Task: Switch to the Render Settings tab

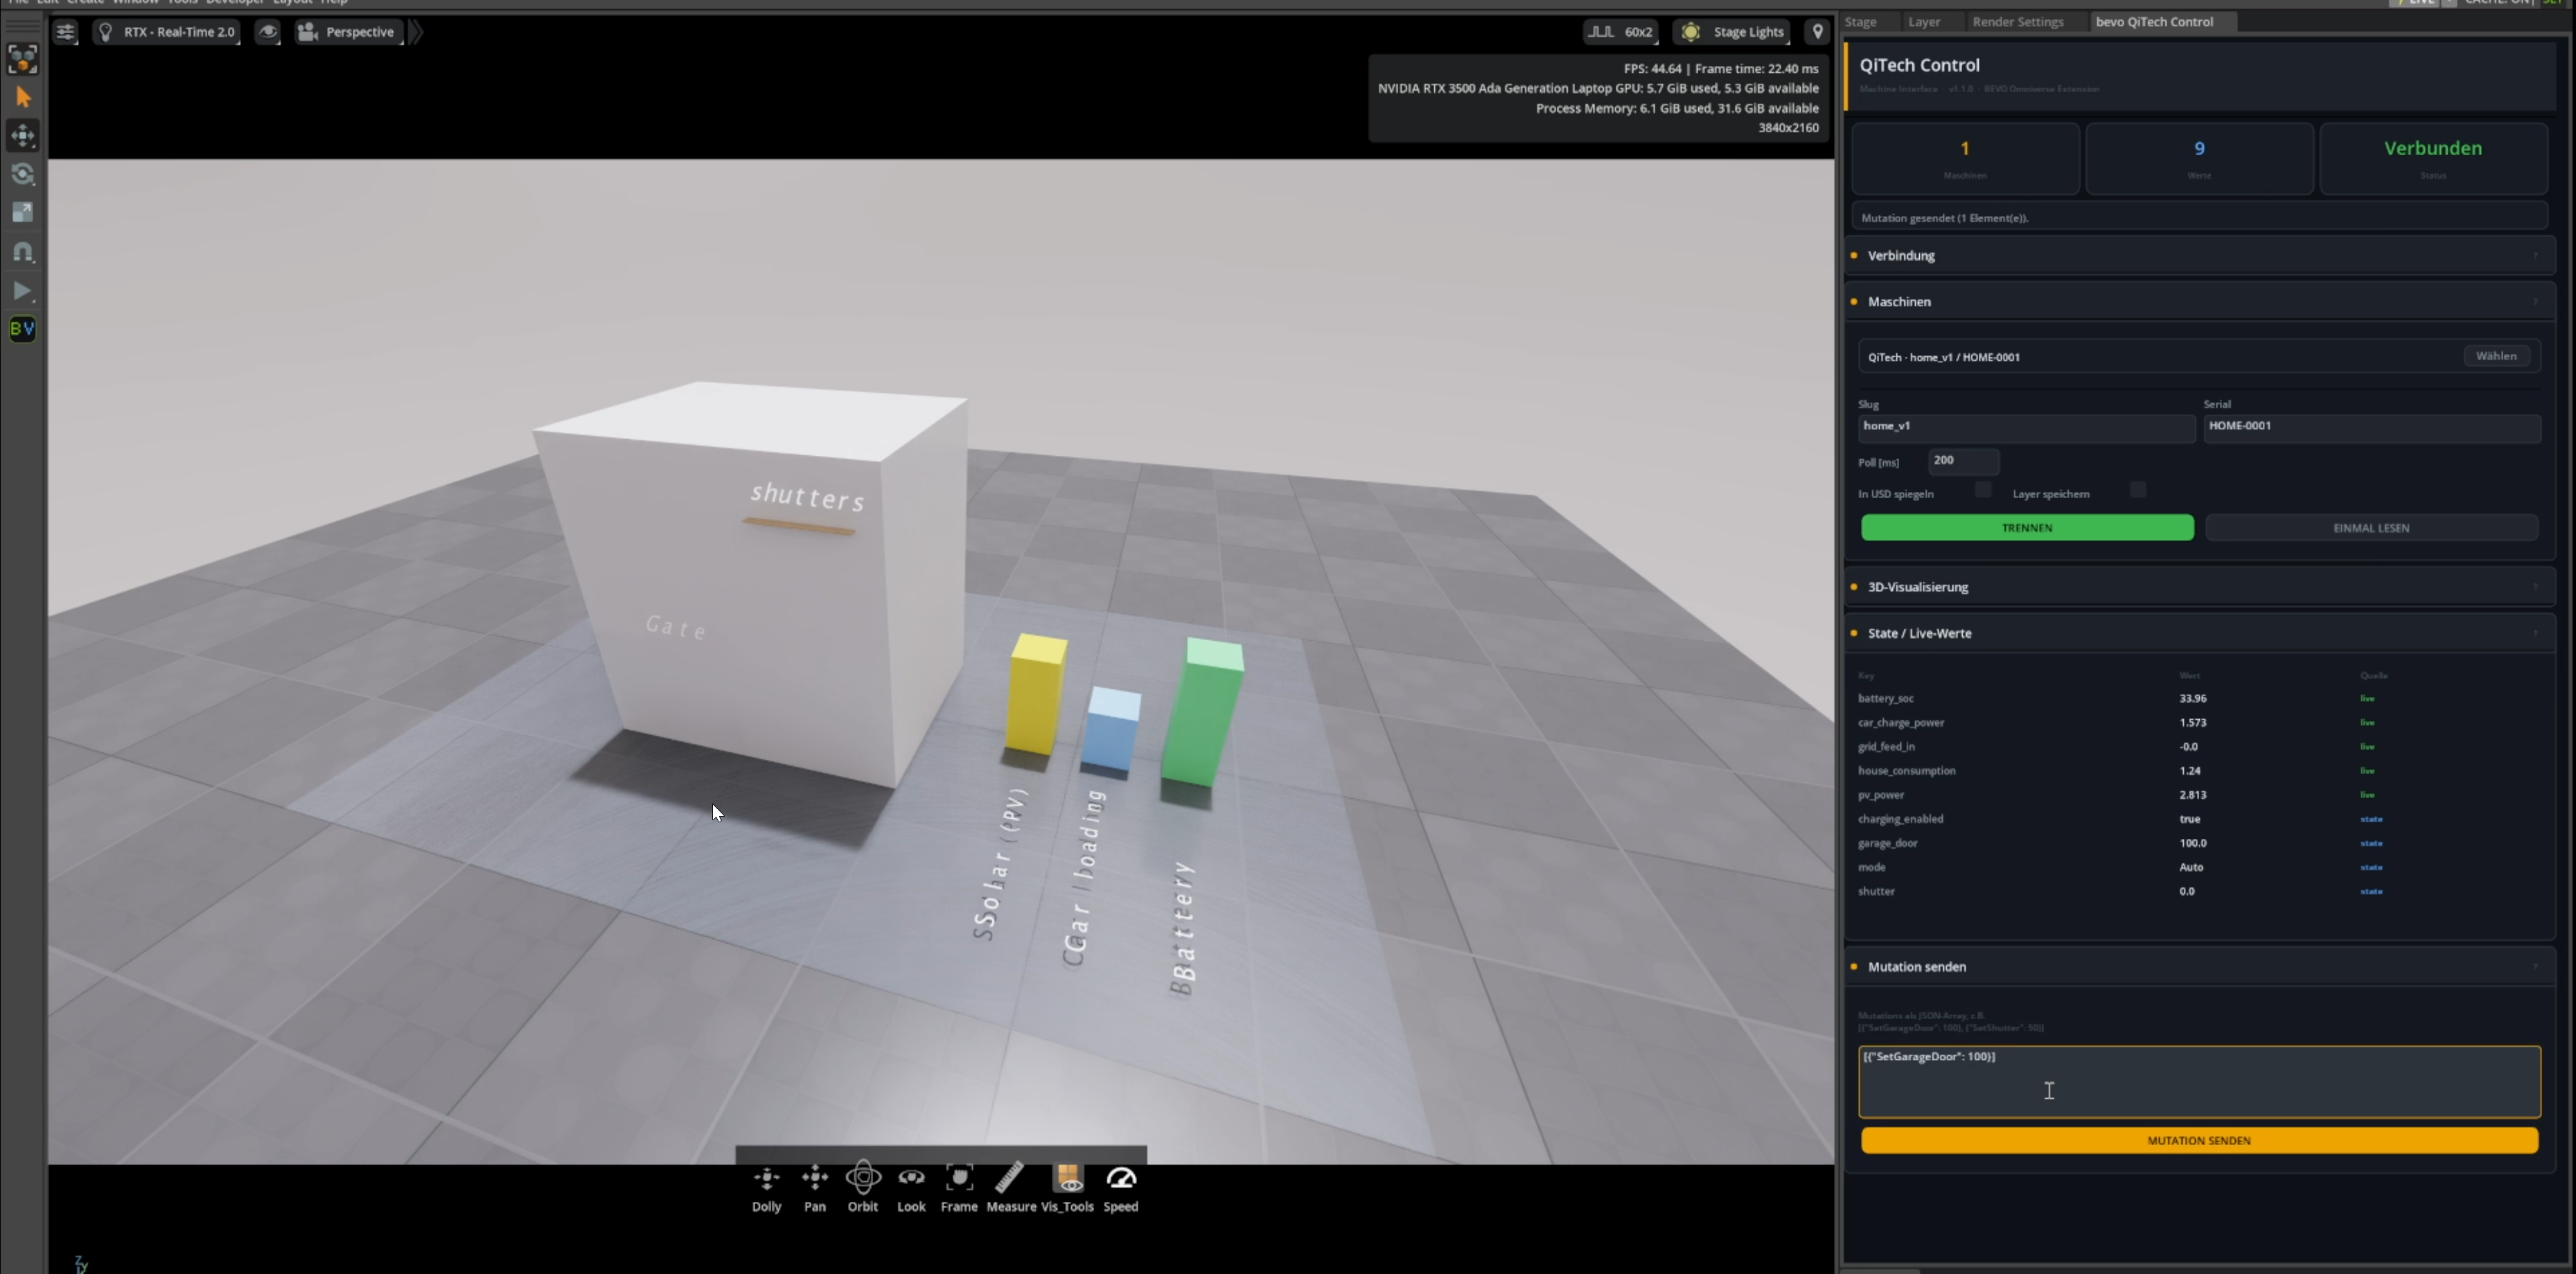Action: (2017, 21)
